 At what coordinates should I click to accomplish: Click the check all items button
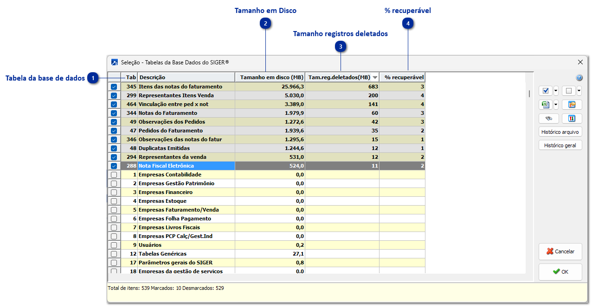pyautogui.click(x=545, y=91)
